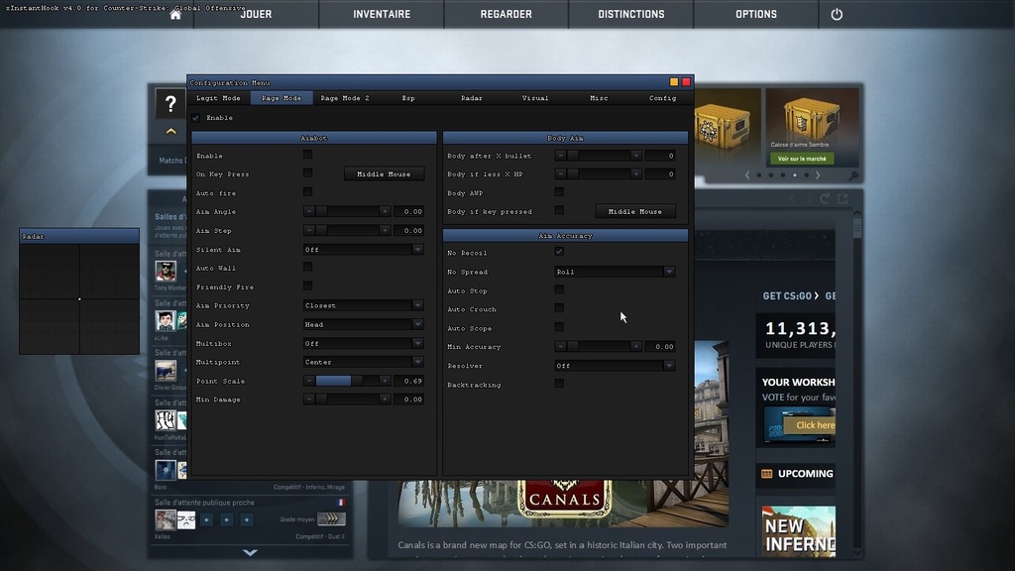Switch to Rage Mode 2 tab

(x=345, y=98)
